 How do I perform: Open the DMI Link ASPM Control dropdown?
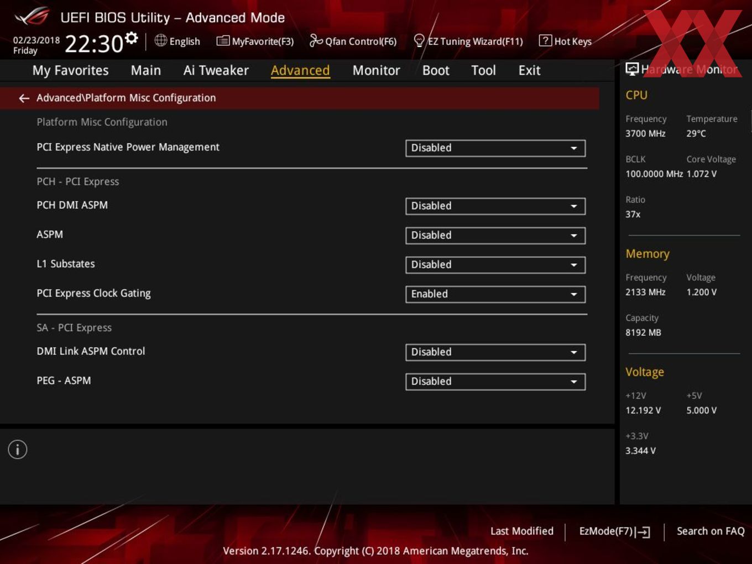click(x=495, y=352)
